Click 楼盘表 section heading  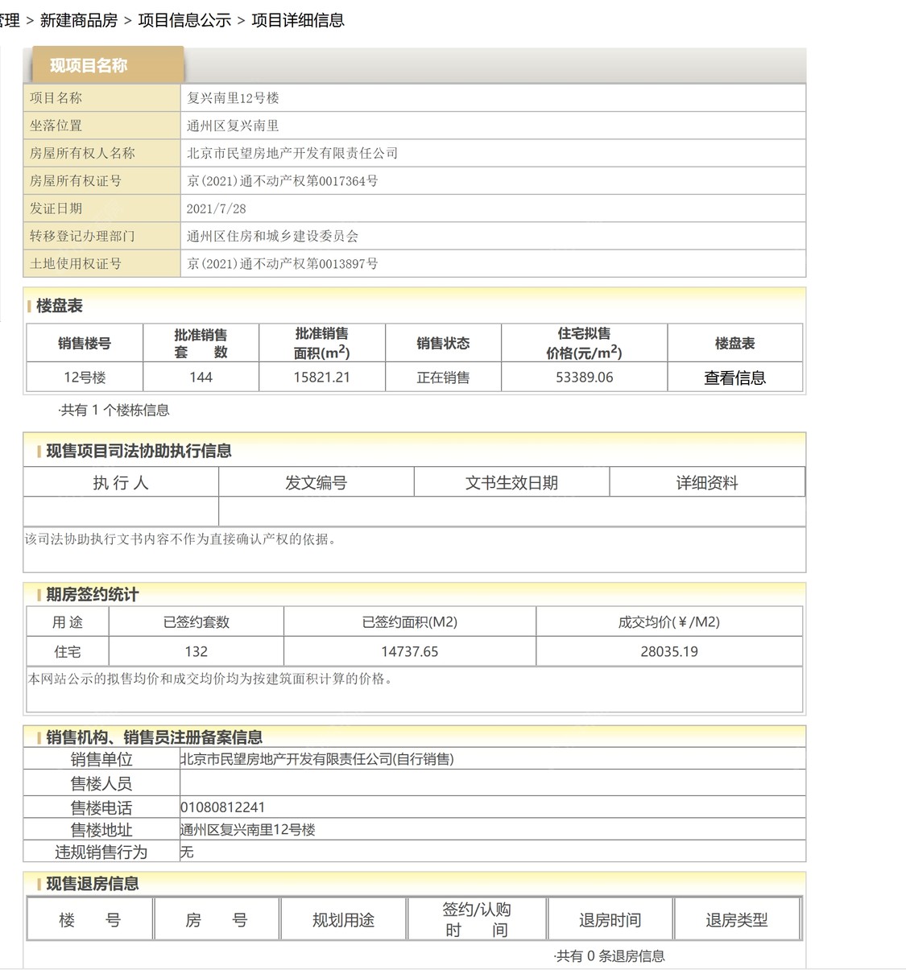coord(60,306)
